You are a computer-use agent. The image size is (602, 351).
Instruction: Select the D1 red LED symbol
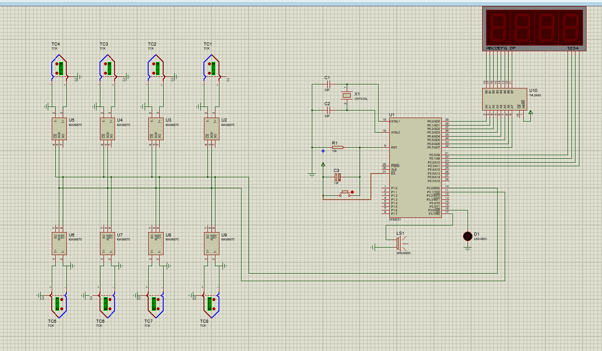468,236
